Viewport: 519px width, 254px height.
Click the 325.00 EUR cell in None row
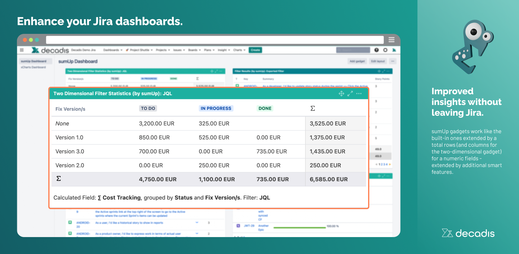pyautogui.click(x=214, y=124)
